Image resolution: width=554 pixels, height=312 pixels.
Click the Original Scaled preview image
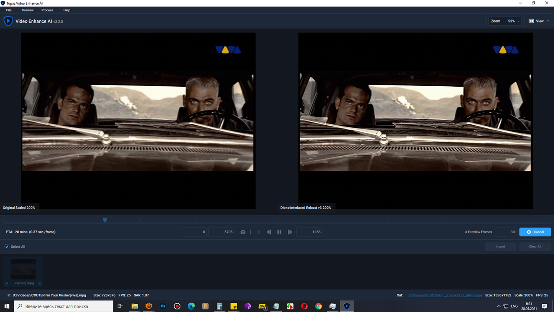click(x=138, y=121)
